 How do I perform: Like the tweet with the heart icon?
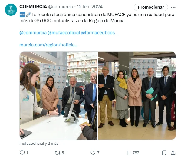[x=93, y=153]
